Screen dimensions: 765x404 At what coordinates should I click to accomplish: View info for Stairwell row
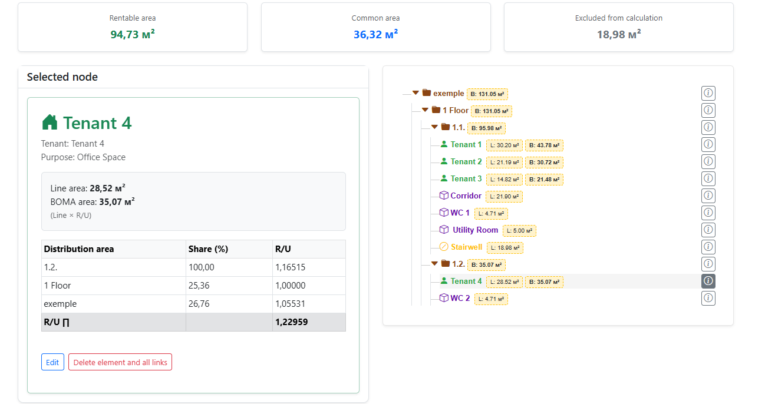[x=708, y=247]
